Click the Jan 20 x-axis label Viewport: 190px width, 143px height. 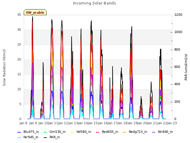142,123
